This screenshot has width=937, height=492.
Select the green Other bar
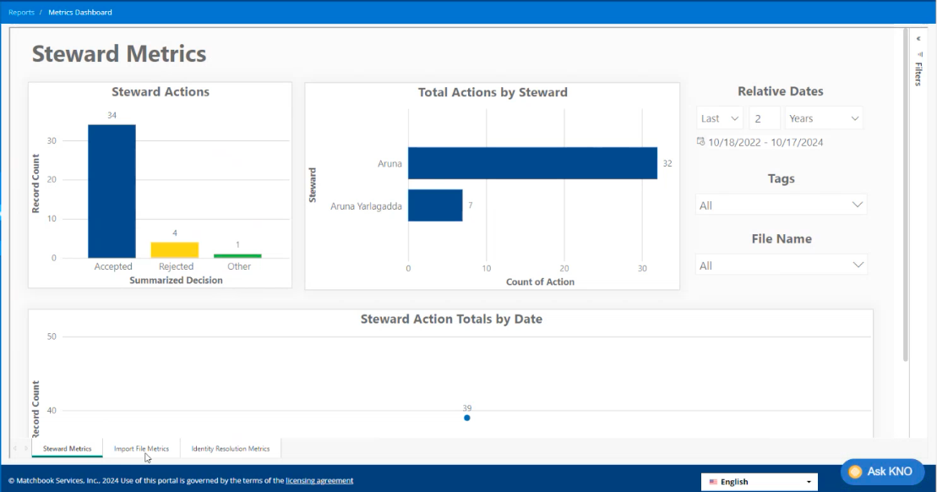[x=237, y=256]
